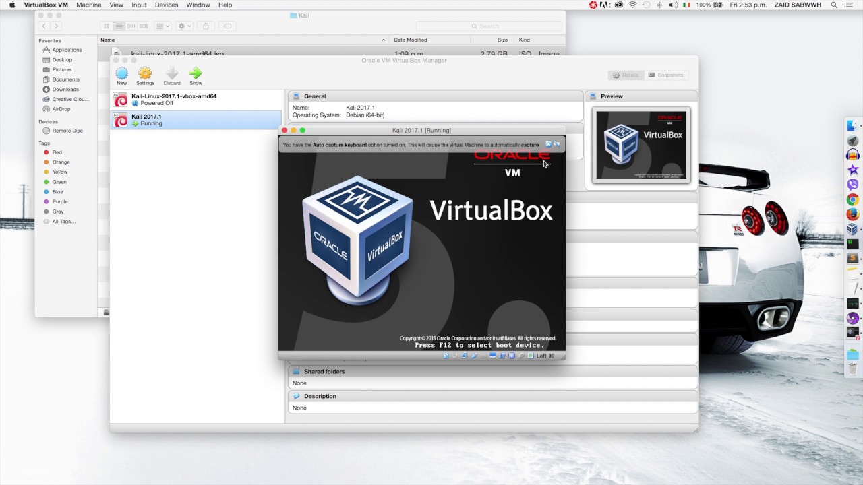Collapse the Preview panel header

pos(641,96)
